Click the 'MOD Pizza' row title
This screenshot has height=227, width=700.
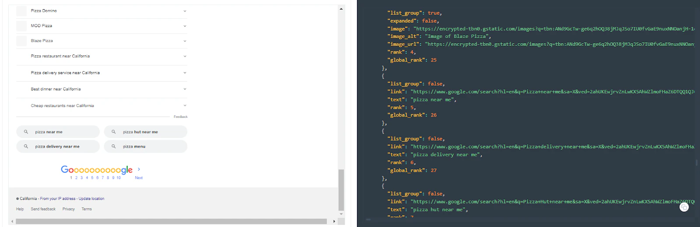pos(42,26)
